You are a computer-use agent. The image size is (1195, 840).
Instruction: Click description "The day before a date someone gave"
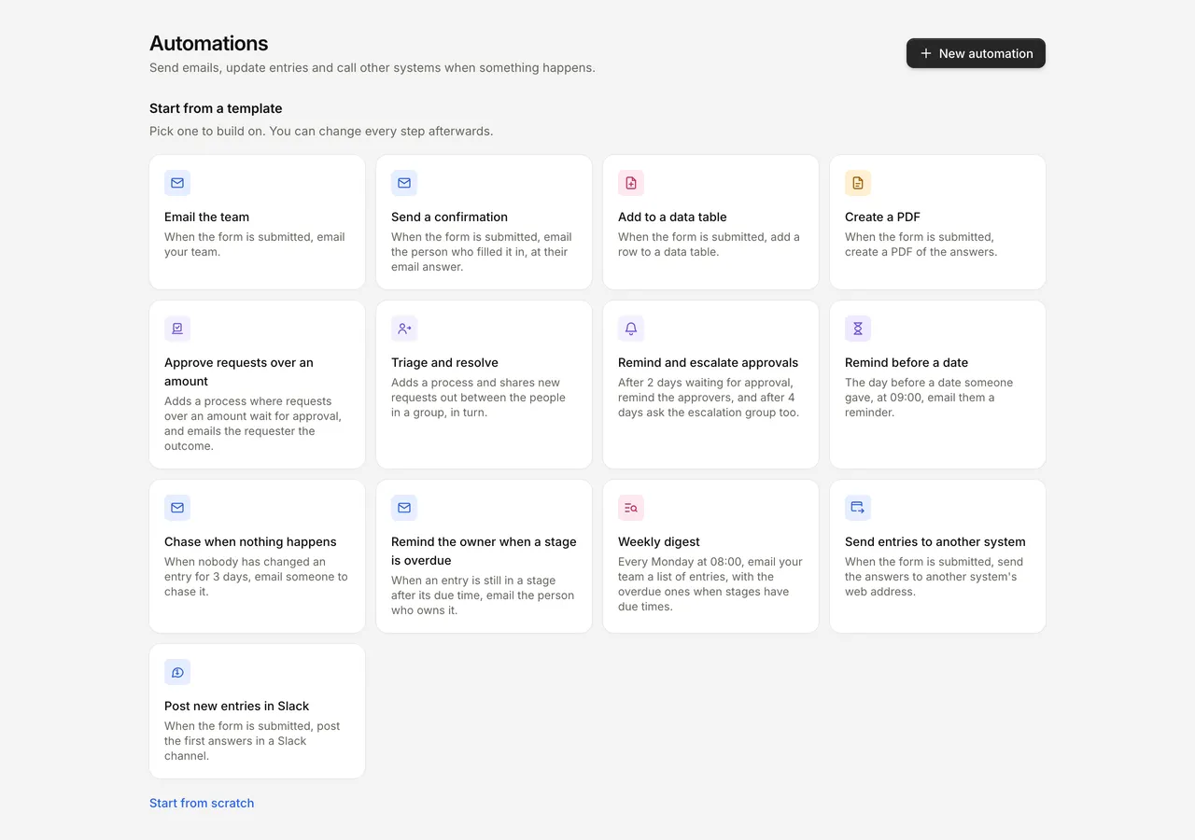tap(929, 398)
